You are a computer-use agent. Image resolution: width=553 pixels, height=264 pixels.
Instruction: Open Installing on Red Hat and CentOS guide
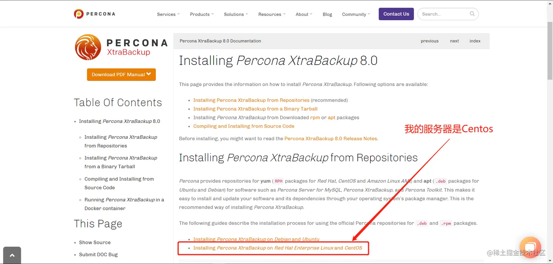click(x=278, y=248)
